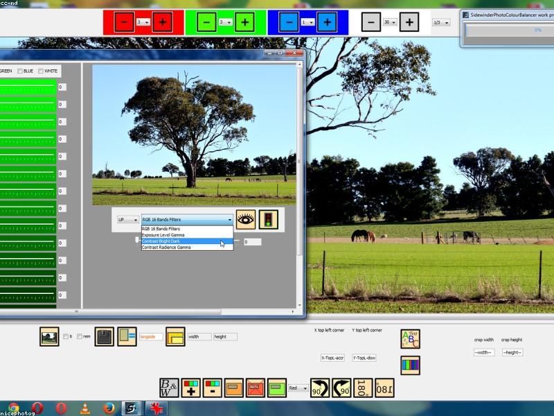Choose 'Exposure Level Gamma' option
The image size is (554, 416).
click(x=163, y=235)
